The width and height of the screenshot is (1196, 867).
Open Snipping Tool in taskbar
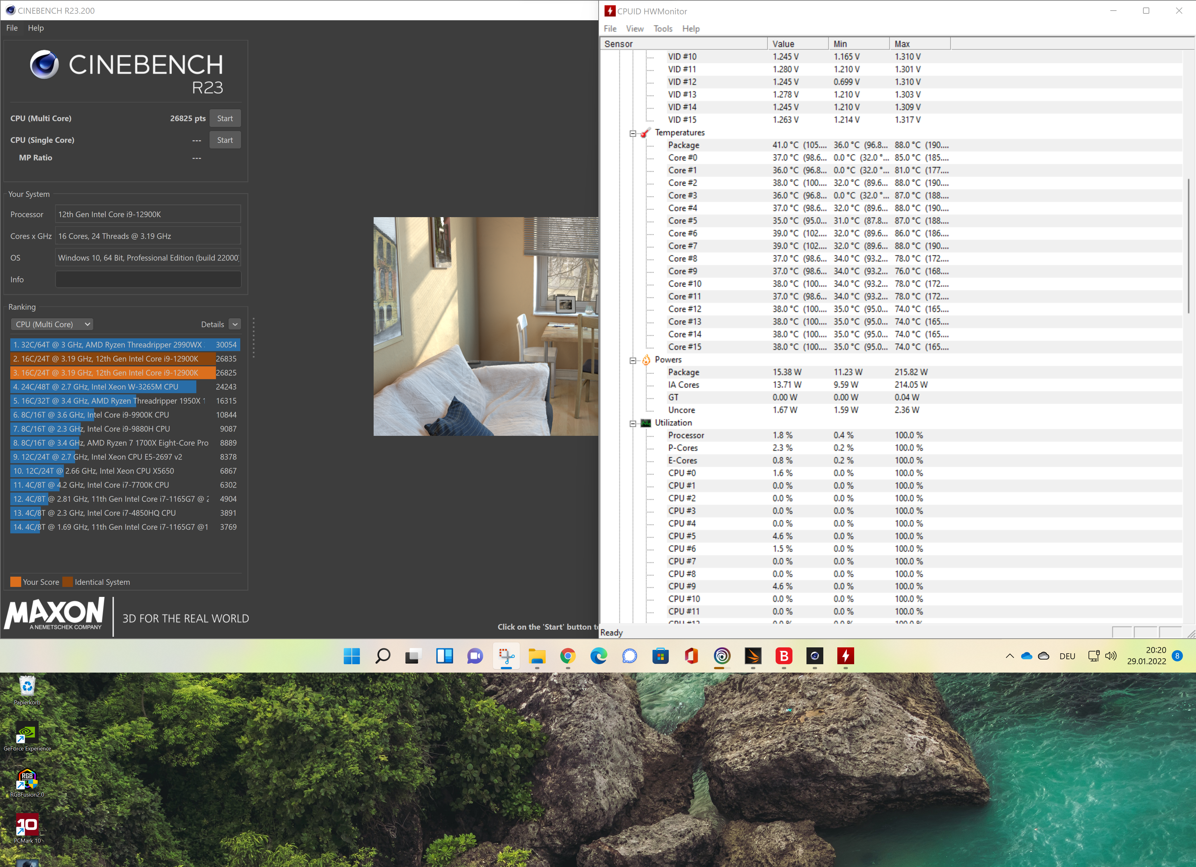click(506, 656)
